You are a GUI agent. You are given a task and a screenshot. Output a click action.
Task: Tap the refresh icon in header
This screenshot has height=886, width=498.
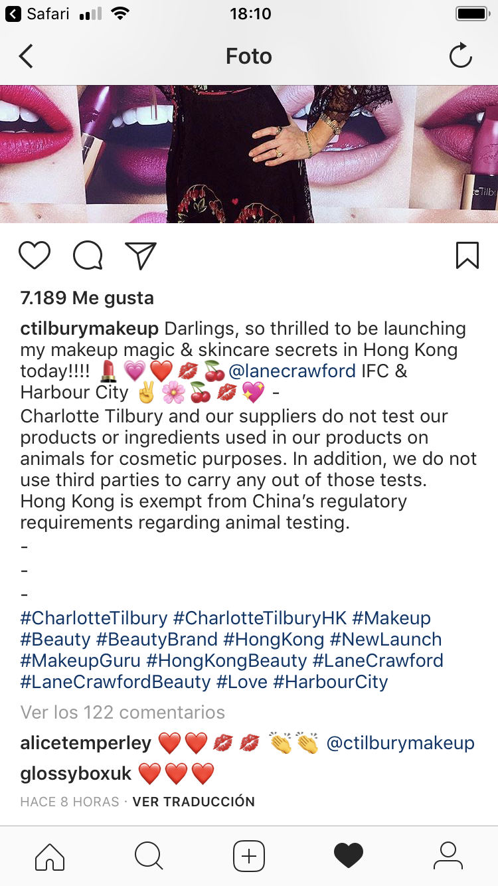point(460,56)
